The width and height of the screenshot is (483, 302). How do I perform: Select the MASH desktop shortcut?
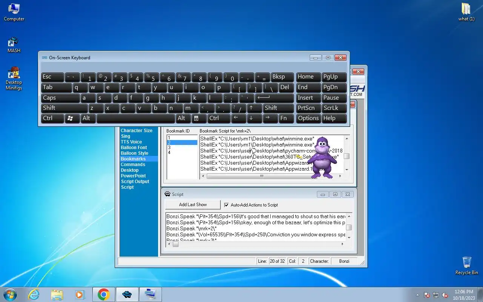tap(14, 45)
